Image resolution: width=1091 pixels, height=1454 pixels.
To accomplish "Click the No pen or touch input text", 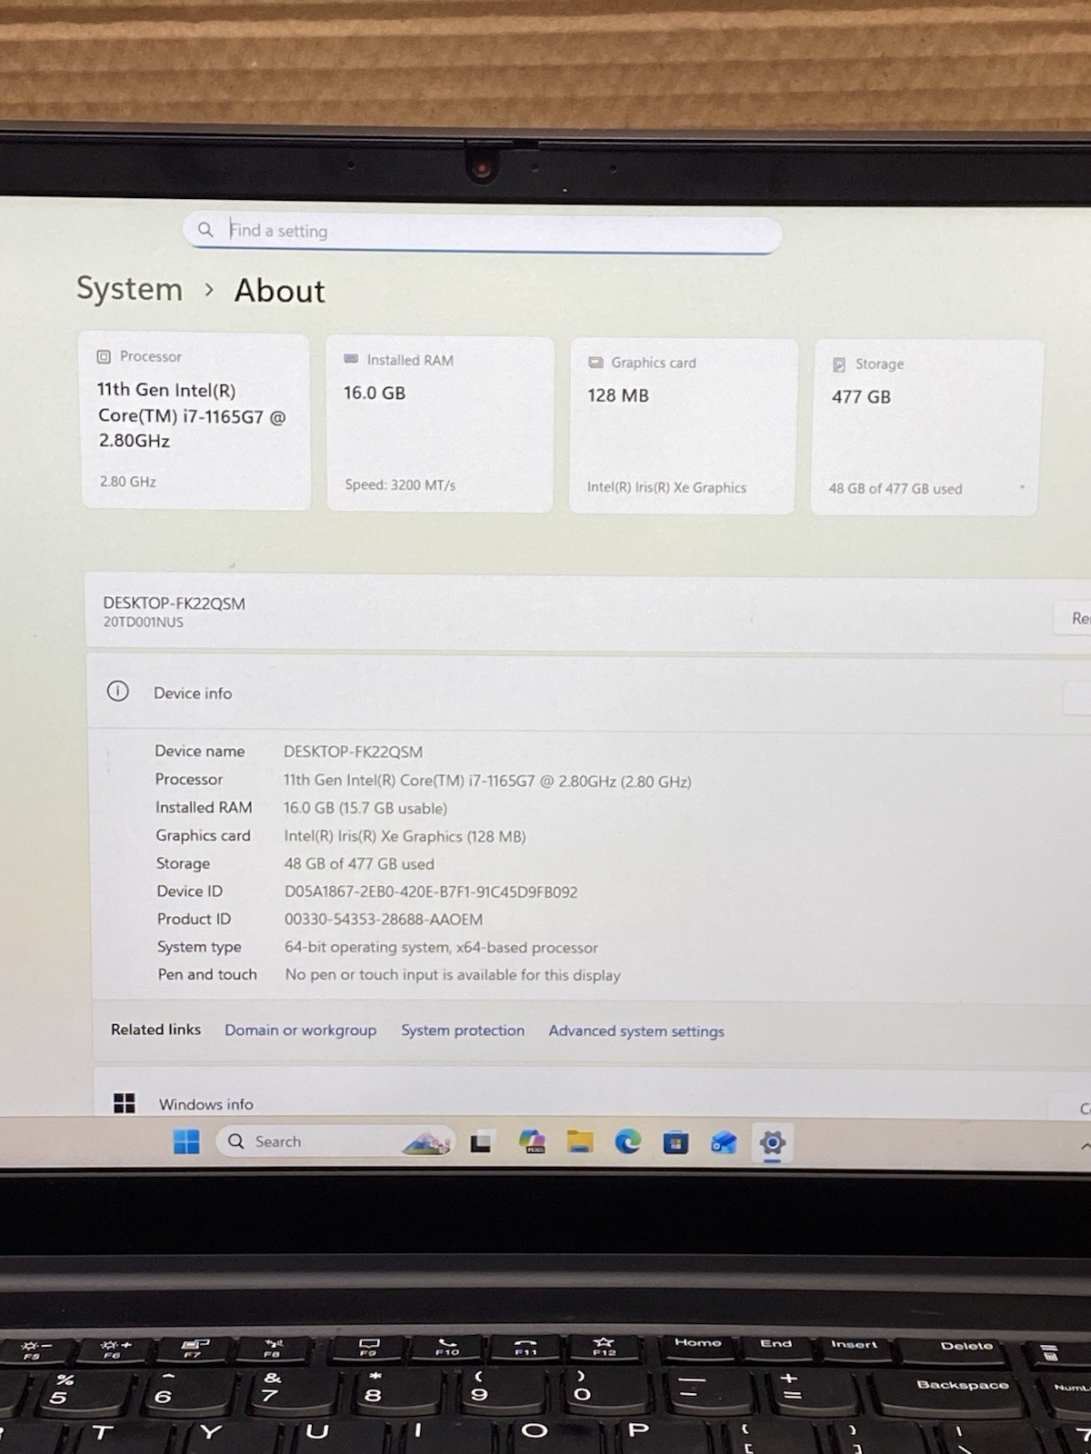I will tap(453, 975).
